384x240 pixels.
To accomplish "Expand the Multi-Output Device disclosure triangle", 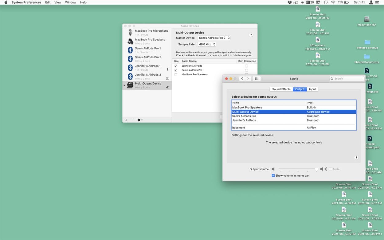I will (x=124, y=85).
